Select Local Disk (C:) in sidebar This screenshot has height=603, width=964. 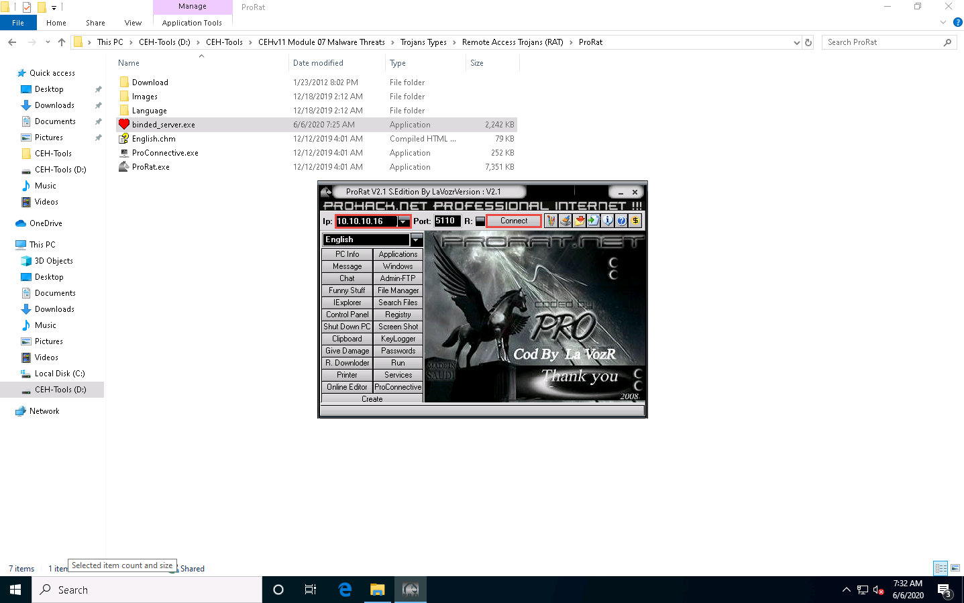(x=60, y=374)
